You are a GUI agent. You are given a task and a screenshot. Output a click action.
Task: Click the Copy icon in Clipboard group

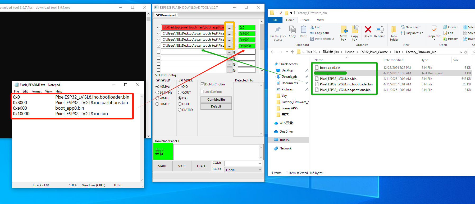tap(292, 29)
